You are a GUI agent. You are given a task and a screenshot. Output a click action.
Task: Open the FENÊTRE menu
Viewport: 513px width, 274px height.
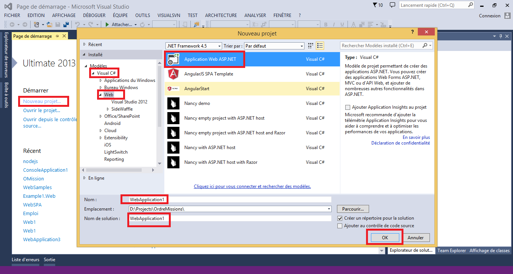click(x=283, y=15)
